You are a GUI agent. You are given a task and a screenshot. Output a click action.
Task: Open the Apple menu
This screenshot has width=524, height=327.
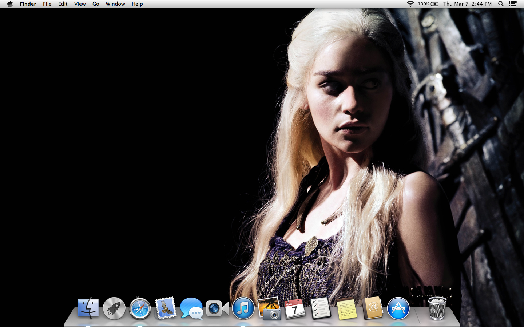click(10, 4)
